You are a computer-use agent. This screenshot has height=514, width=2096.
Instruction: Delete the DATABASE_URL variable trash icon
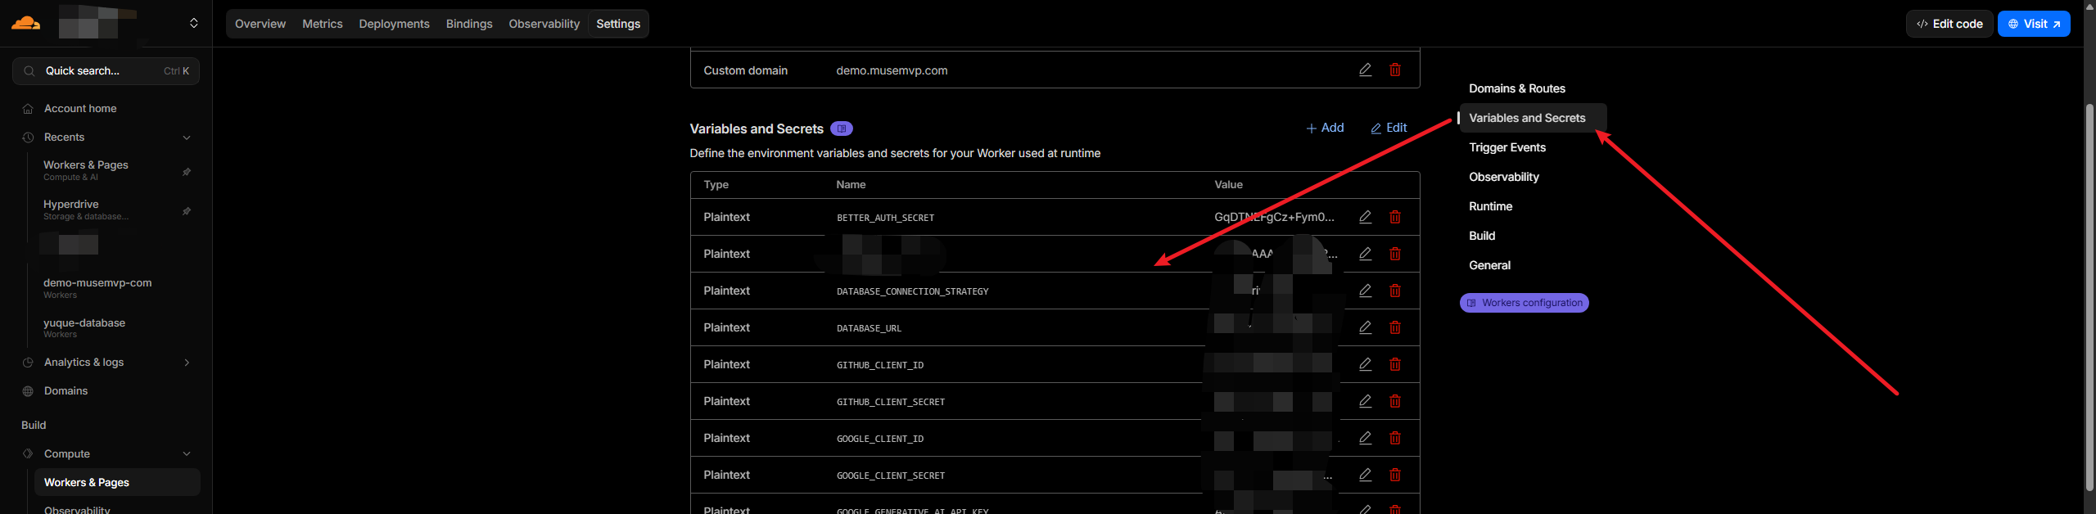tap(1394, 328)
